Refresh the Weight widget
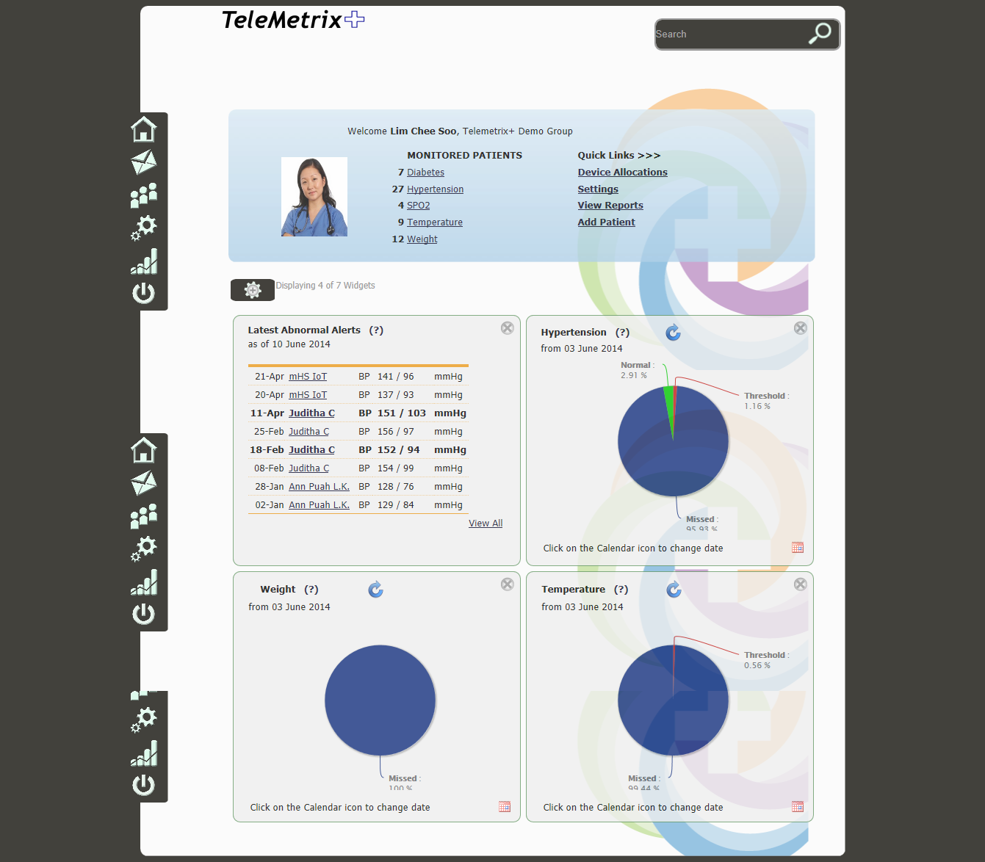The image size is (985, 862). pos(375,590)
